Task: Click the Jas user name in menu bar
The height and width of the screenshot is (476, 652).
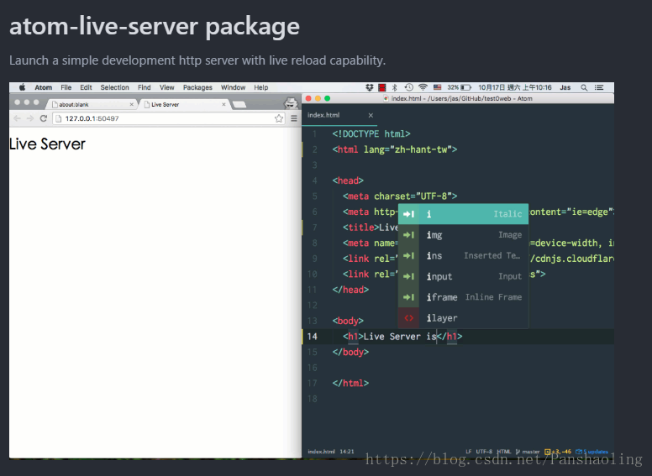Action: (565, 87)
